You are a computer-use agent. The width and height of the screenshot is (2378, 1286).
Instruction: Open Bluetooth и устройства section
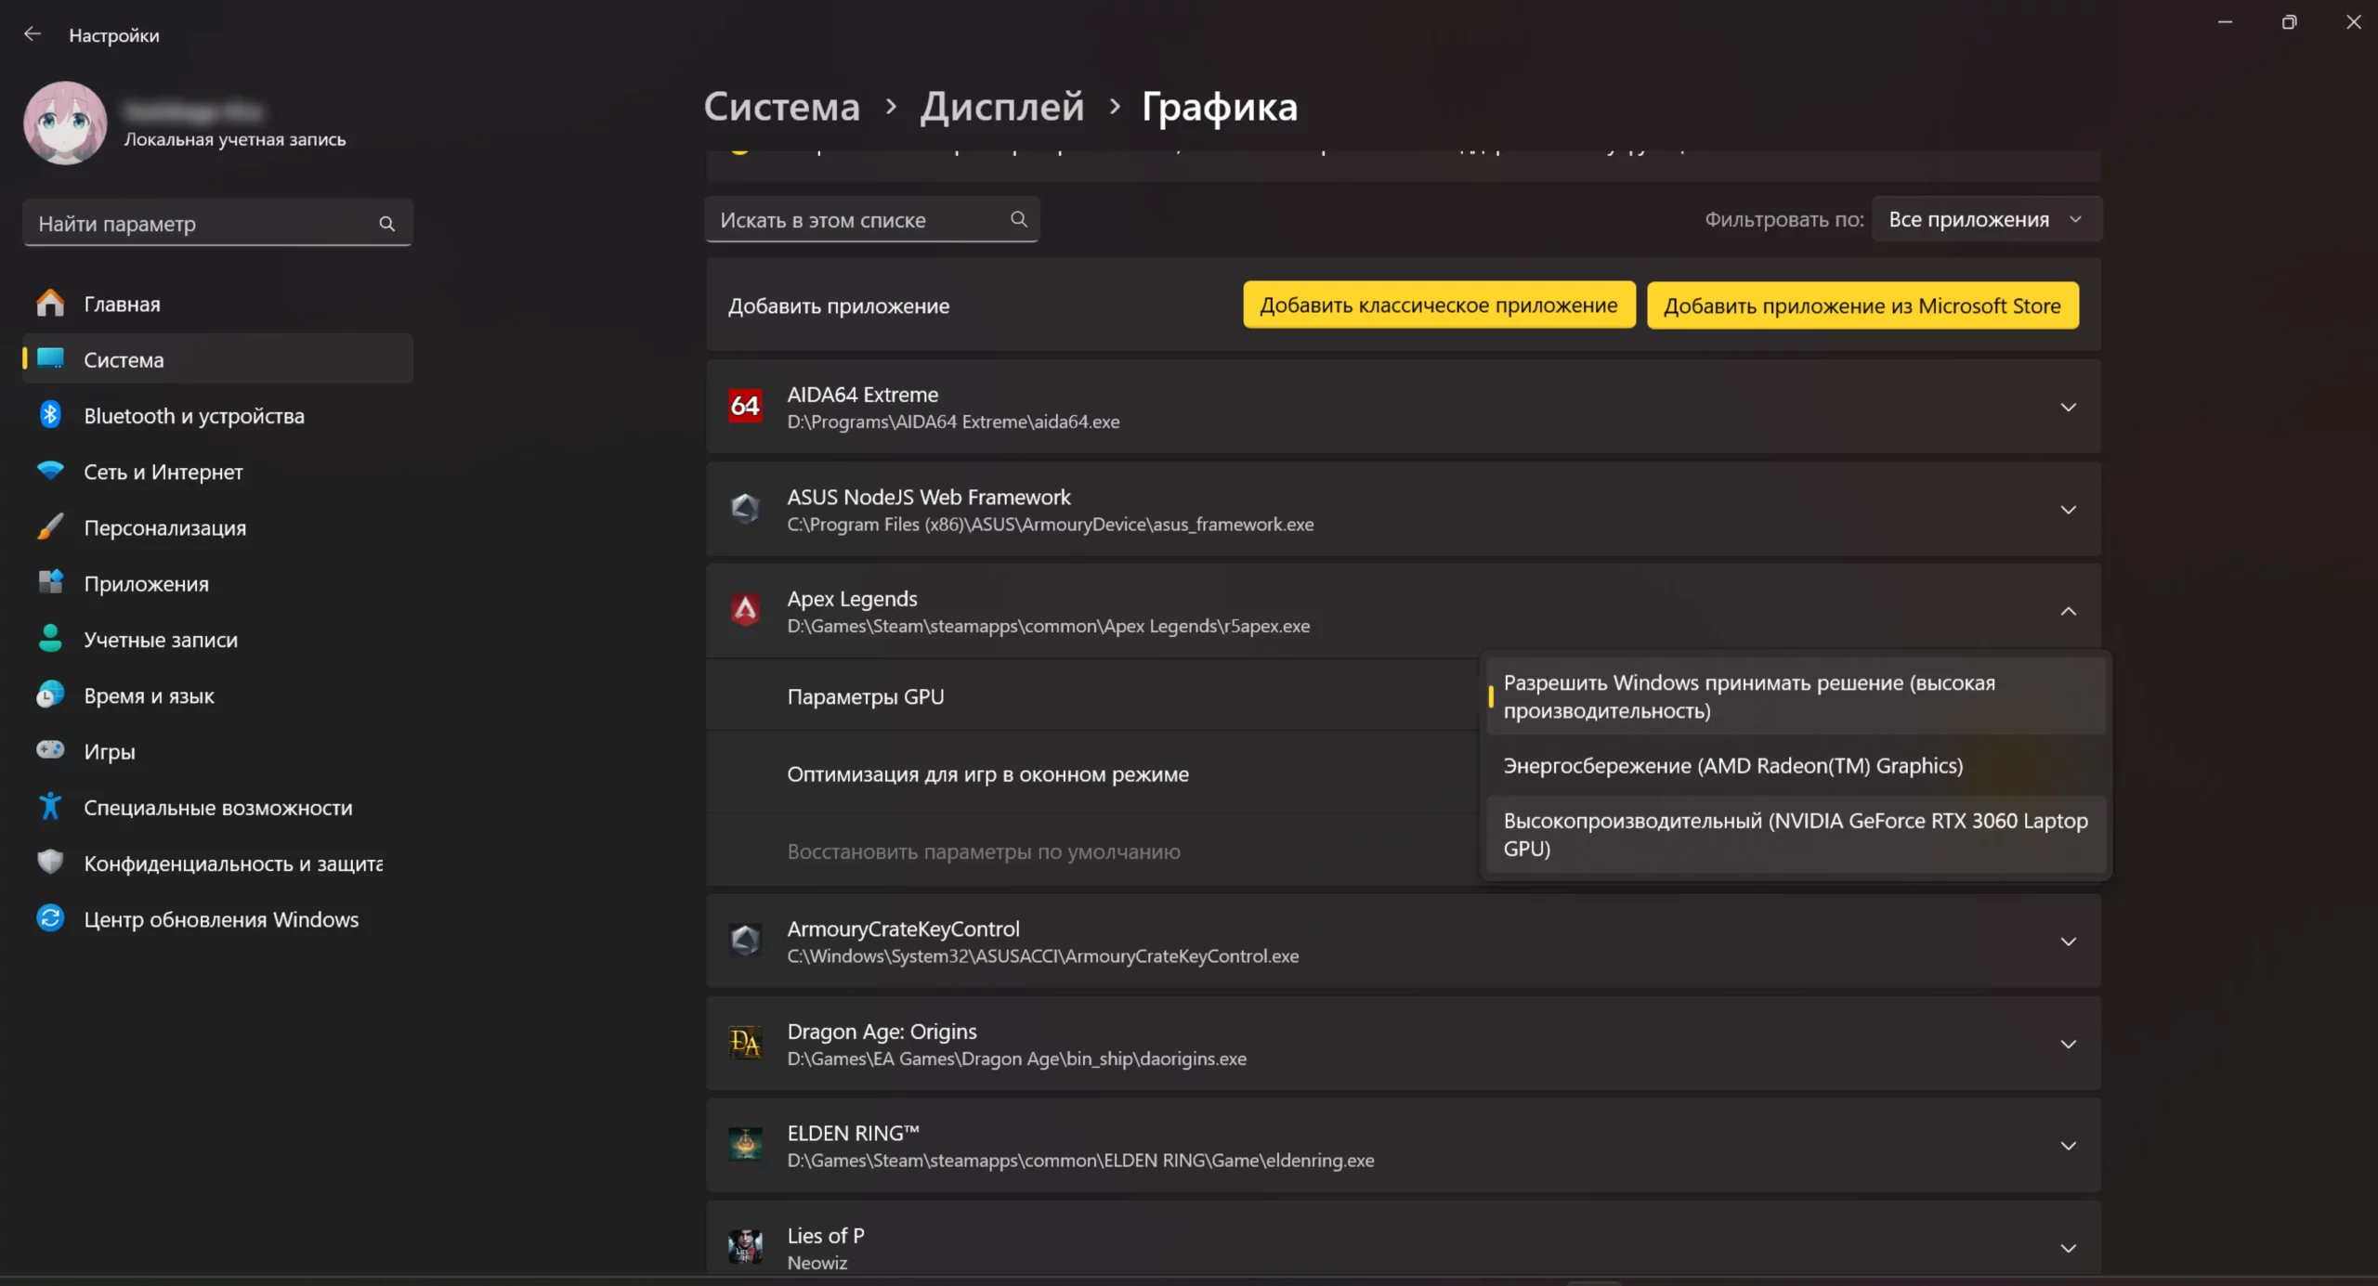point(193,416)
